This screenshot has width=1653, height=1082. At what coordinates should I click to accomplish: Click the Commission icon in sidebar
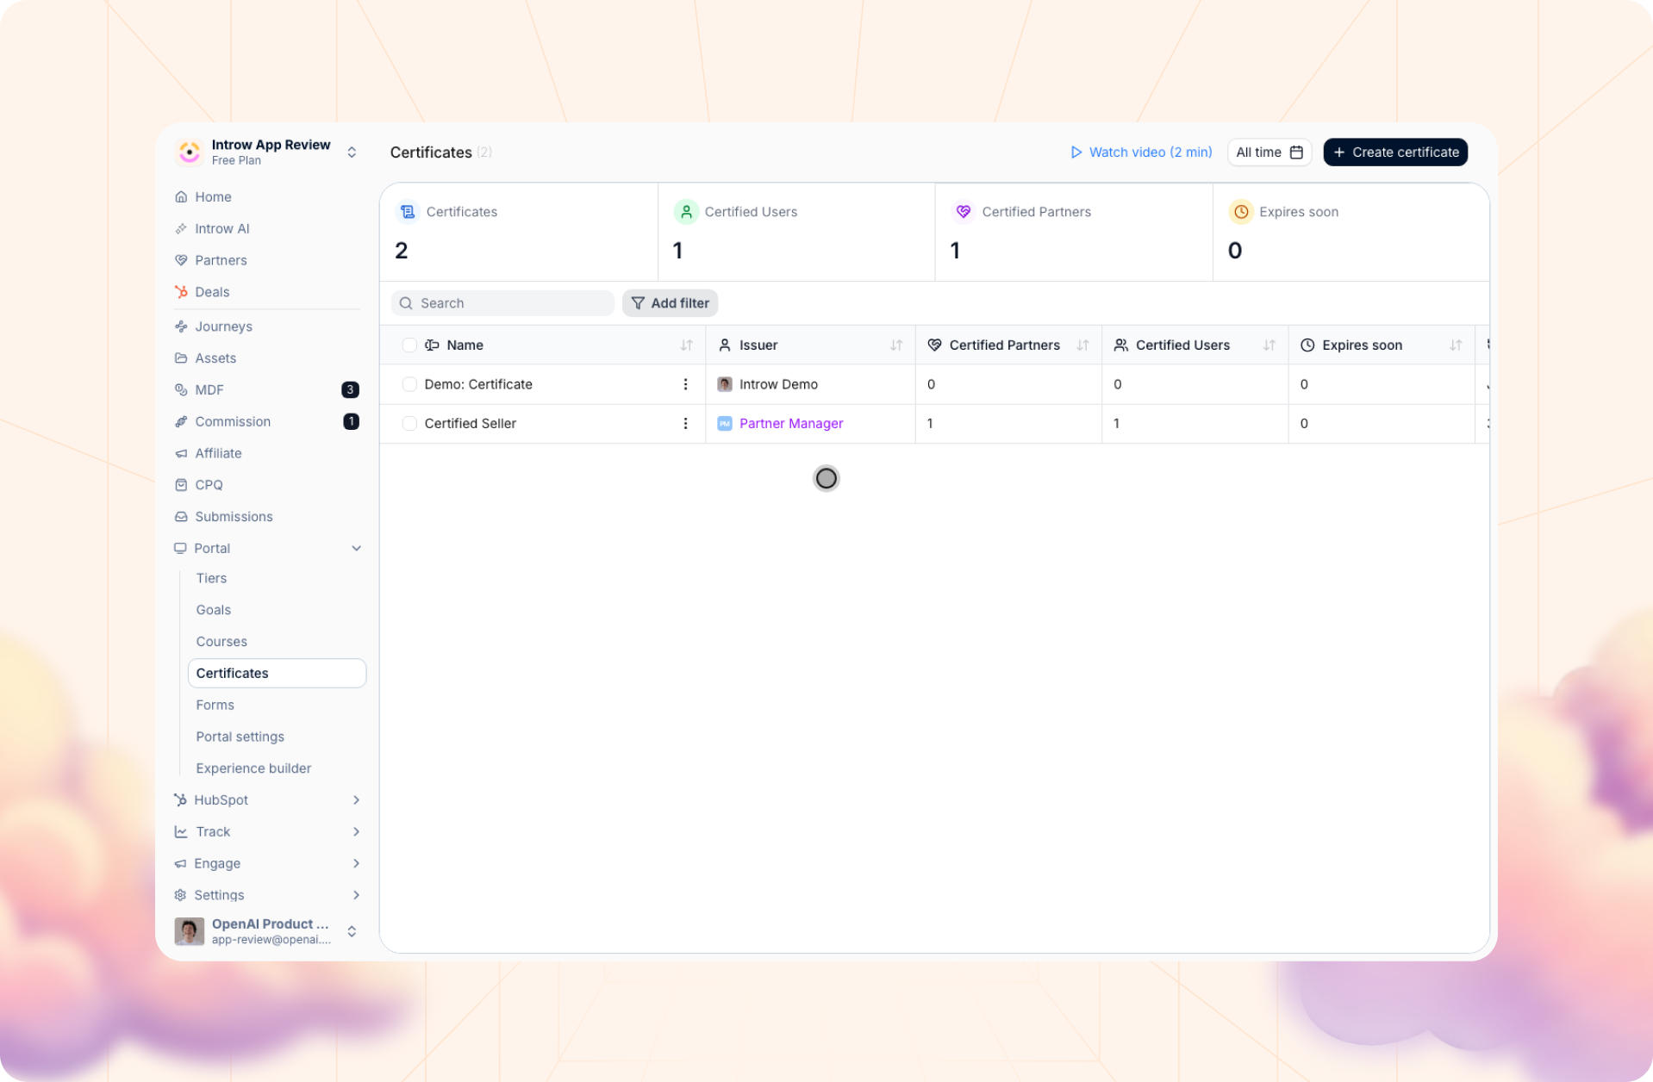coord(181,421)
